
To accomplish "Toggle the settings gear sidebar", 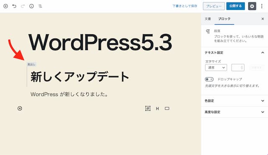I will pos(252,6).
